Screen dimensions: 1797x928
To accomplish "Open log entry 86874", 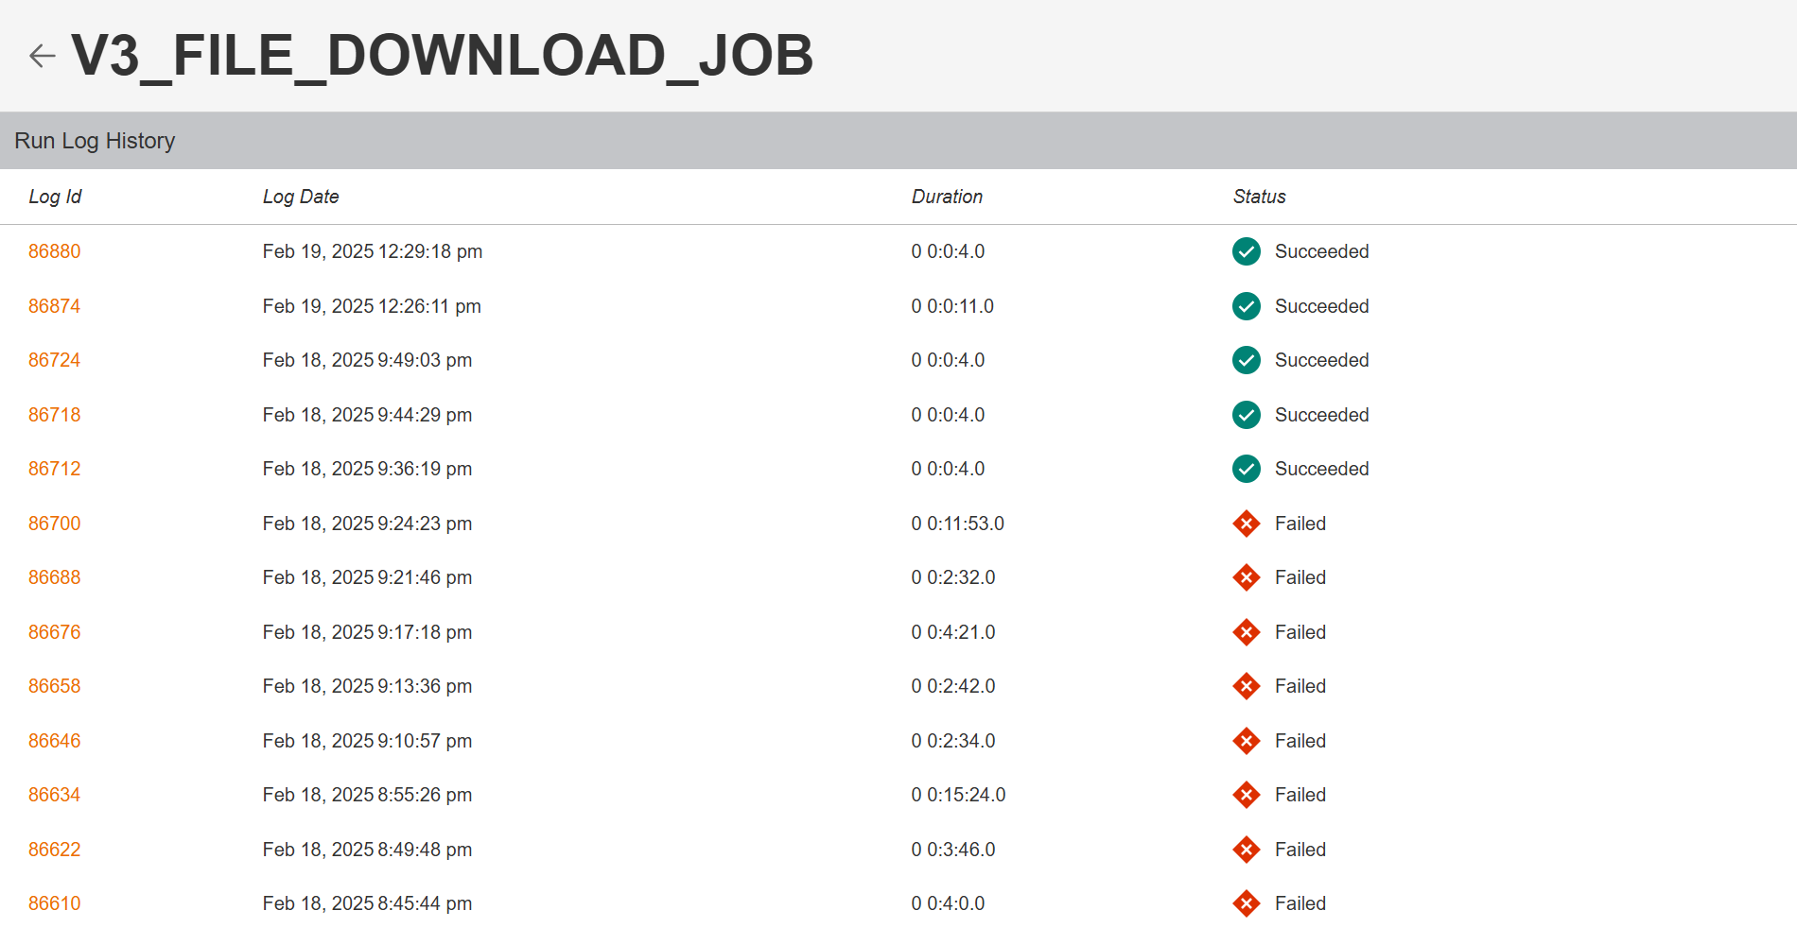I will click(54, 306).
